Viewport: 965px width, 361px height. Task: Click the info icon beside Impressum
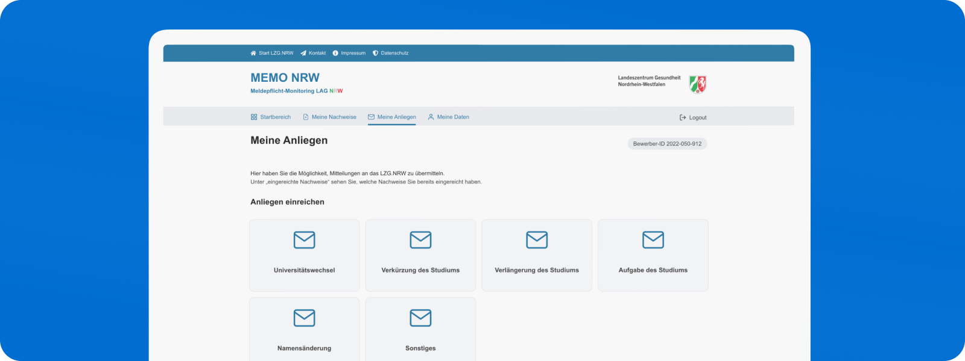tap(335, 53)
